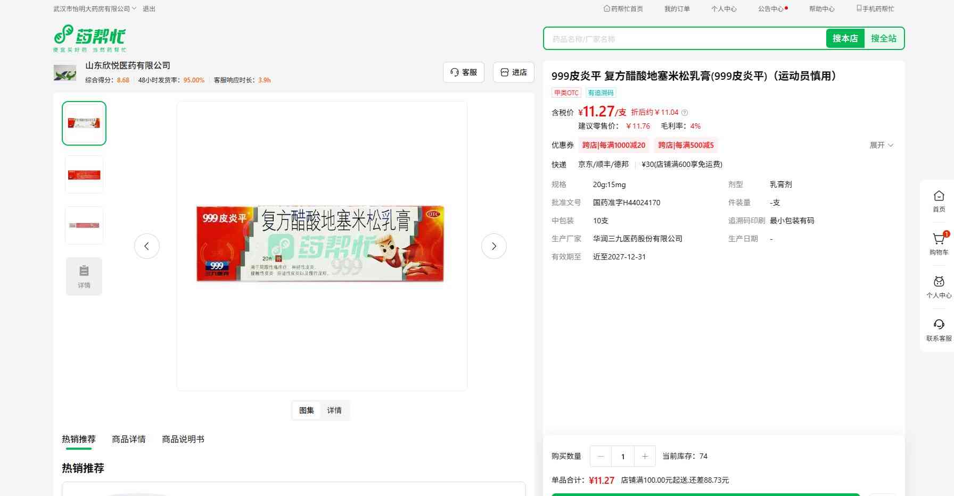Switch gallery view to 图集
This screenshot has width=954, height=496.
307,410
